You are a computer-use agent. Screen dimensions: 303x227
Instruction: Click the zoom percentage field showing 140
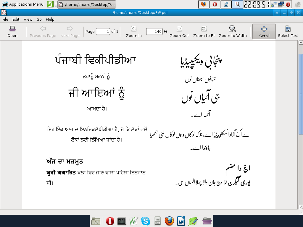click(x=154, y=31)
